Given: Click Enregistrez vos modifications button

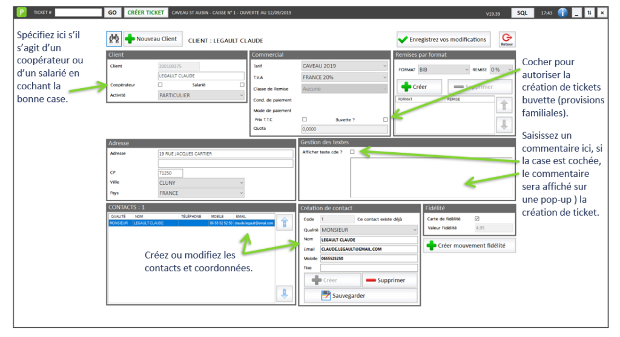Looking at the screenshot, I should pyautogui.click(x=443, y=40).
